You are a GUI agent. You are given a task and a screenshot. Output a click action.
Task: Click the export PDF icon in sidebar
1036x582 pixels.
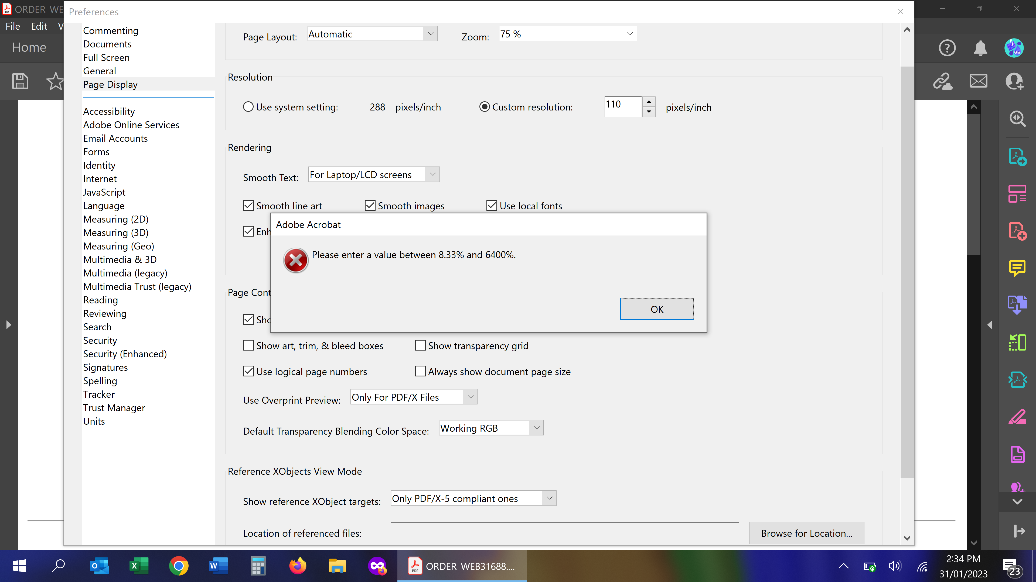(x=1017, y=156)
